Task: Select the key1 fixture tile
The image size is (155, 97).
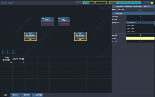Action: 48,21
